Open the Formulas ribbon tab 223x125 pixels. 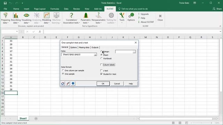click(x=55, y=9)
